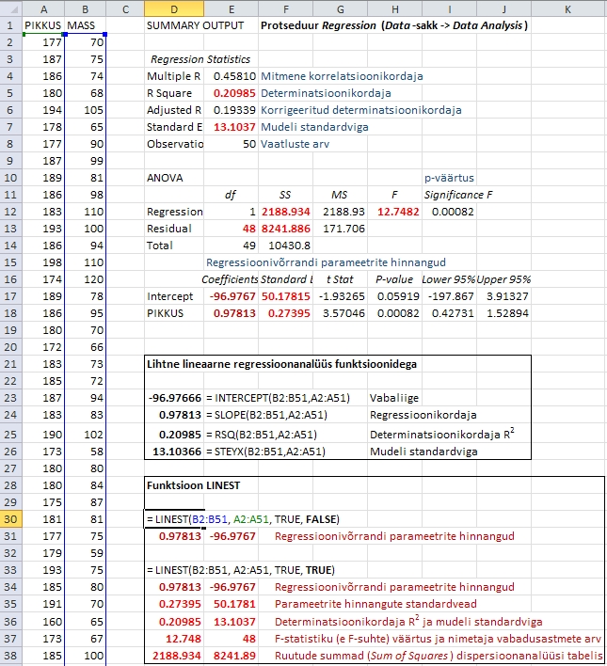Click cell A15 with value 198
Screen dimensions: 607x666
(x=43, y=262)
